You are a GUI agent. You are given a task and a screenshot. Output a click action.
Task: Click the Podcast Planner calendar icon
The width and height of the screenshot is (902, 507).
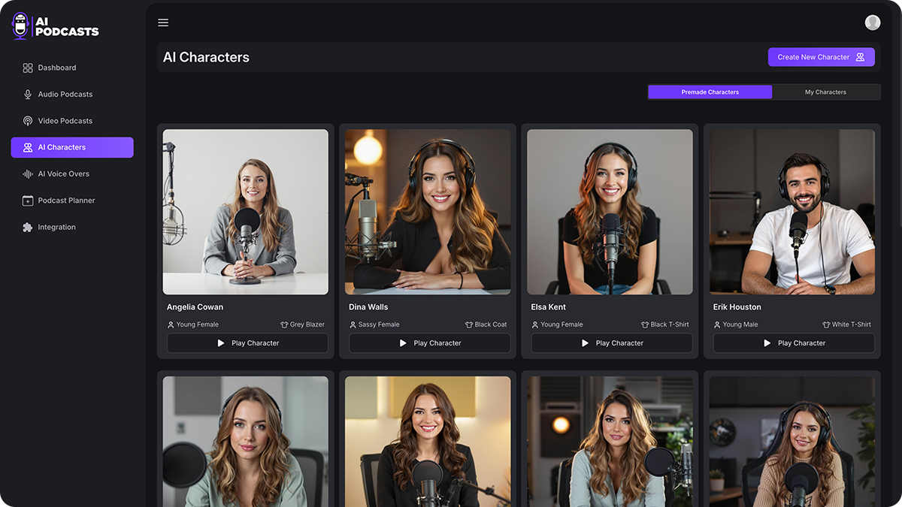click(x=28, y=201)
